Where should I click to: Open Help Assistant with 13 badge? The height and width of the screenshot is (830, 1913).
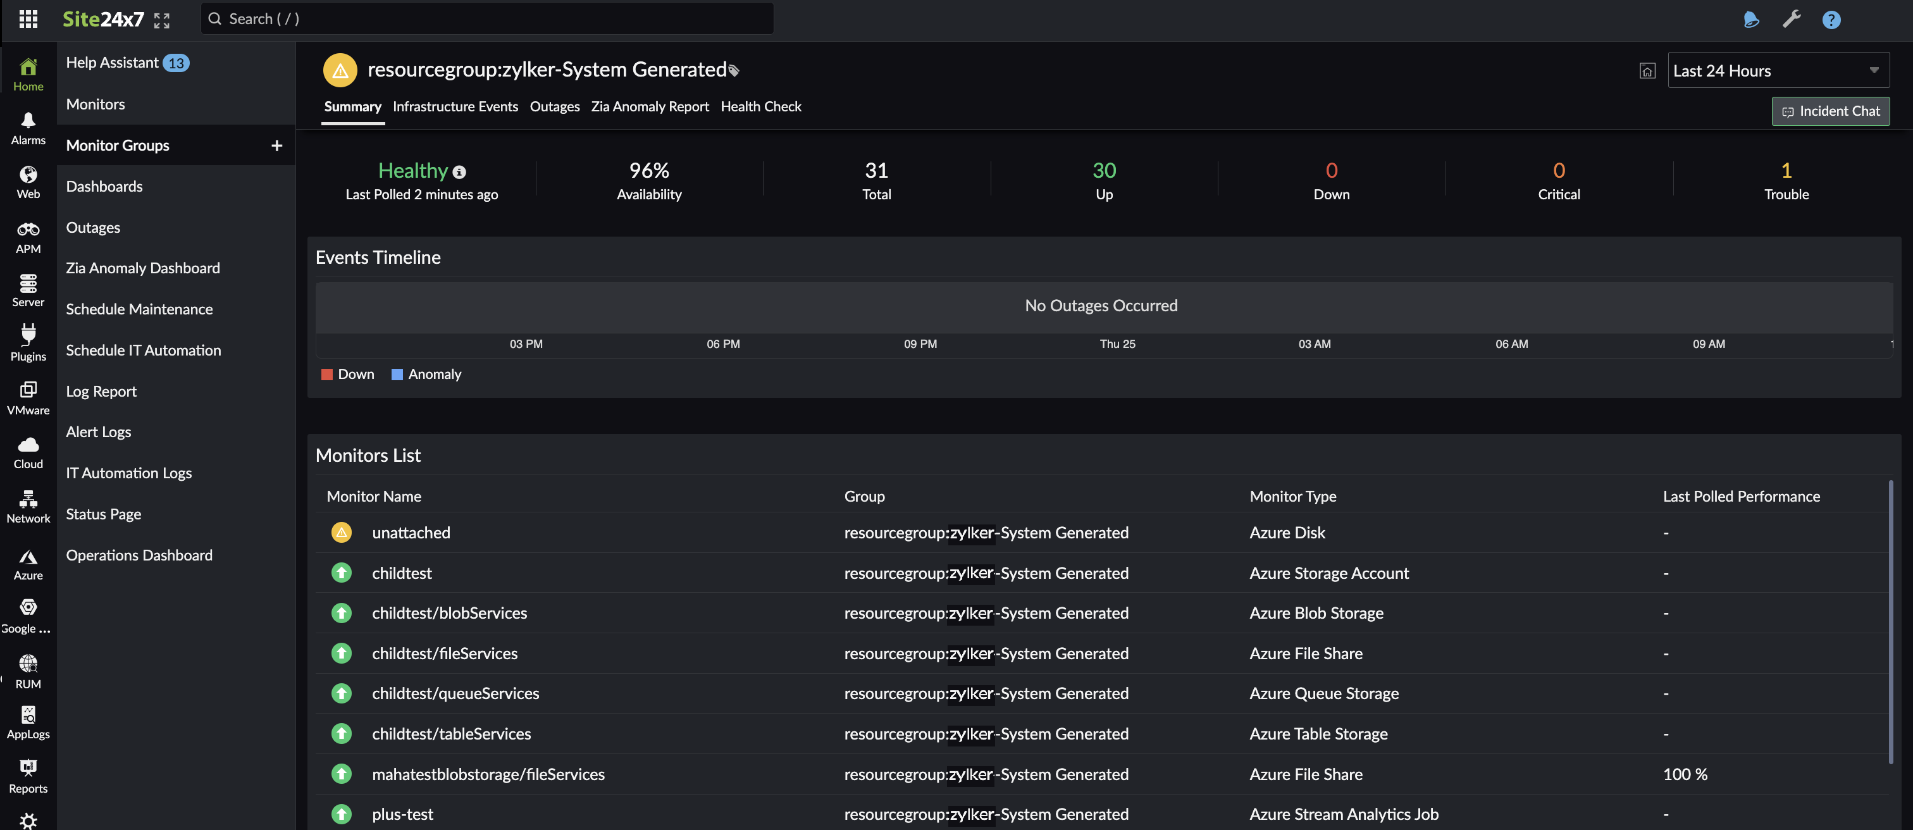[127, 63]
